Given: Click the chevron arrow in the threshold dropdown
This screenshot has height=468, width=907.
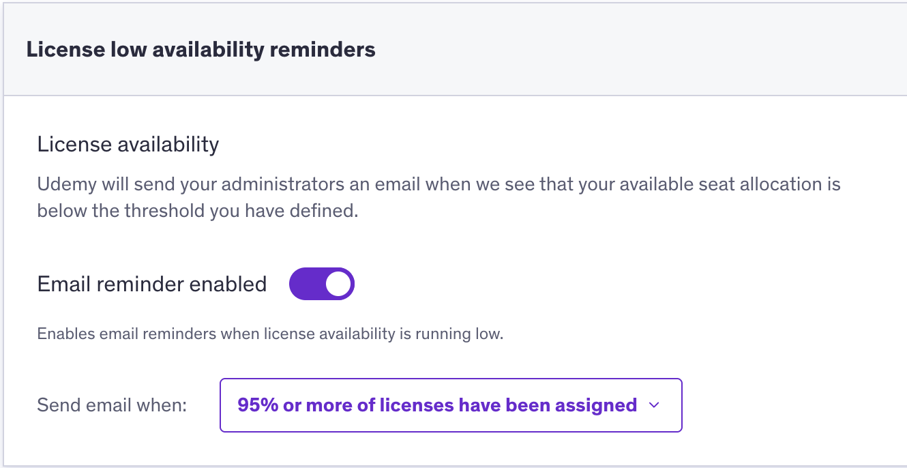Looking at the screenshot, I should (654, 405).
